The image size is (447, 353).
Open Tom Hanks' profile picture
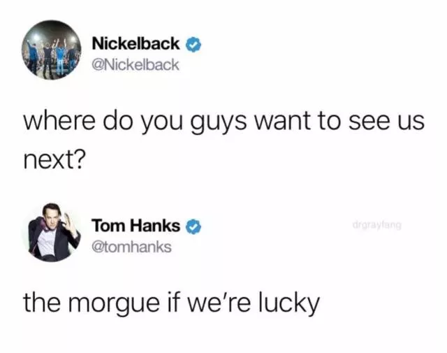tap(51, 232)
